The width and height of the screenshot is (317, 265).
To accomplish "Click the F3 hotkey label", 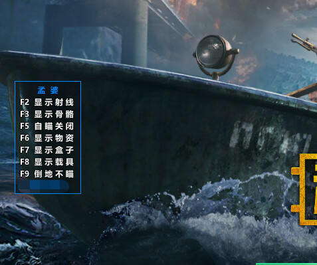I will click(25, 114).
